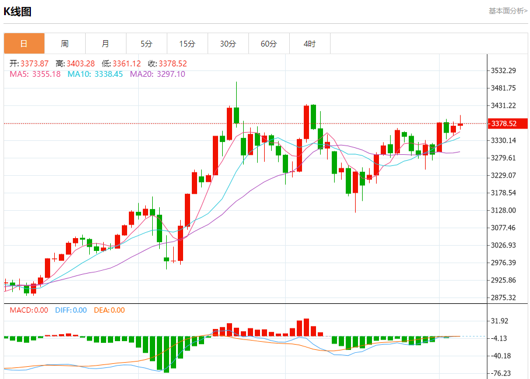The width and height of the screenshot is (530, 379).
Task: Click the -4.13 MACD axis label
Action: (x=499, y=338)
